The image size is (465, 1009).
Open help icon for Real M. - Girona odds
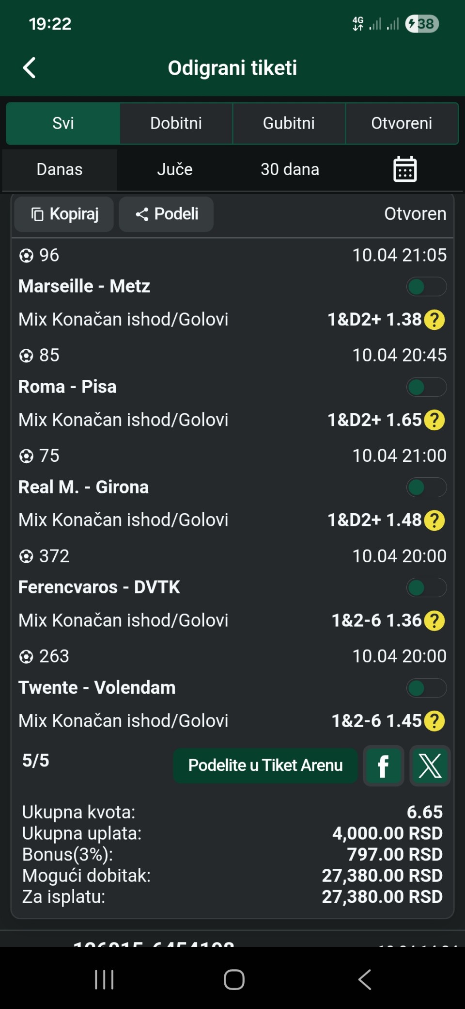[x=434, y=521]
